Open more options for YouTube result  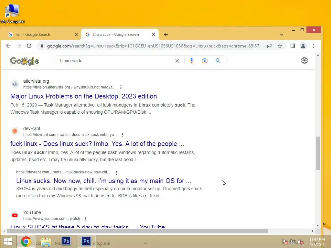point(85,219)
